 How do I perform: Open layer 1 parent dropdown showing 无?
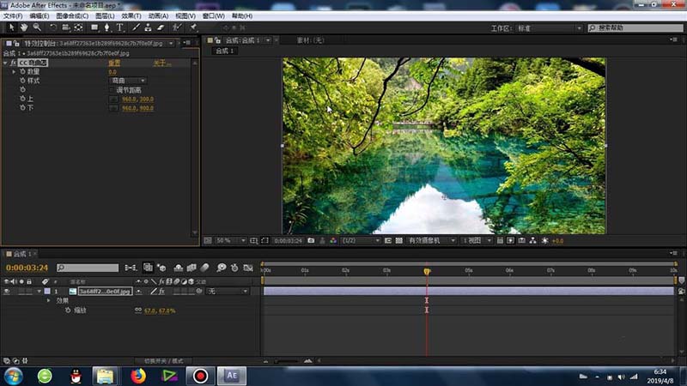tap(228, 292)
